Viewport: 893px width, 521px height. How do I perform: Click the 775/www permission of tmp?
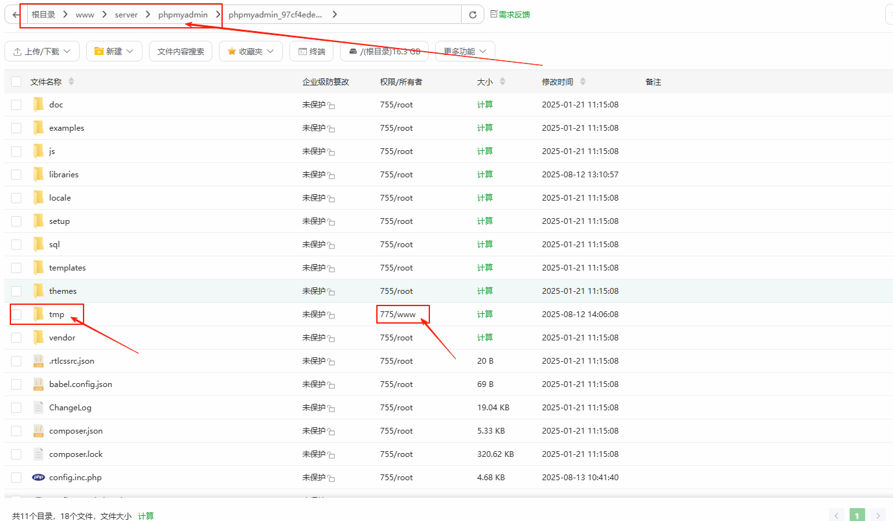click(398, 314)
